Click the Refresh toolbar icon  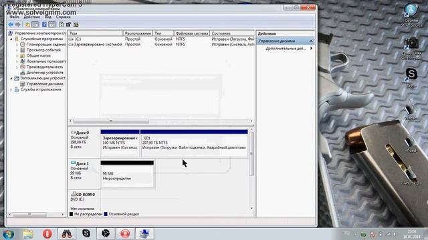coord(61,25)
